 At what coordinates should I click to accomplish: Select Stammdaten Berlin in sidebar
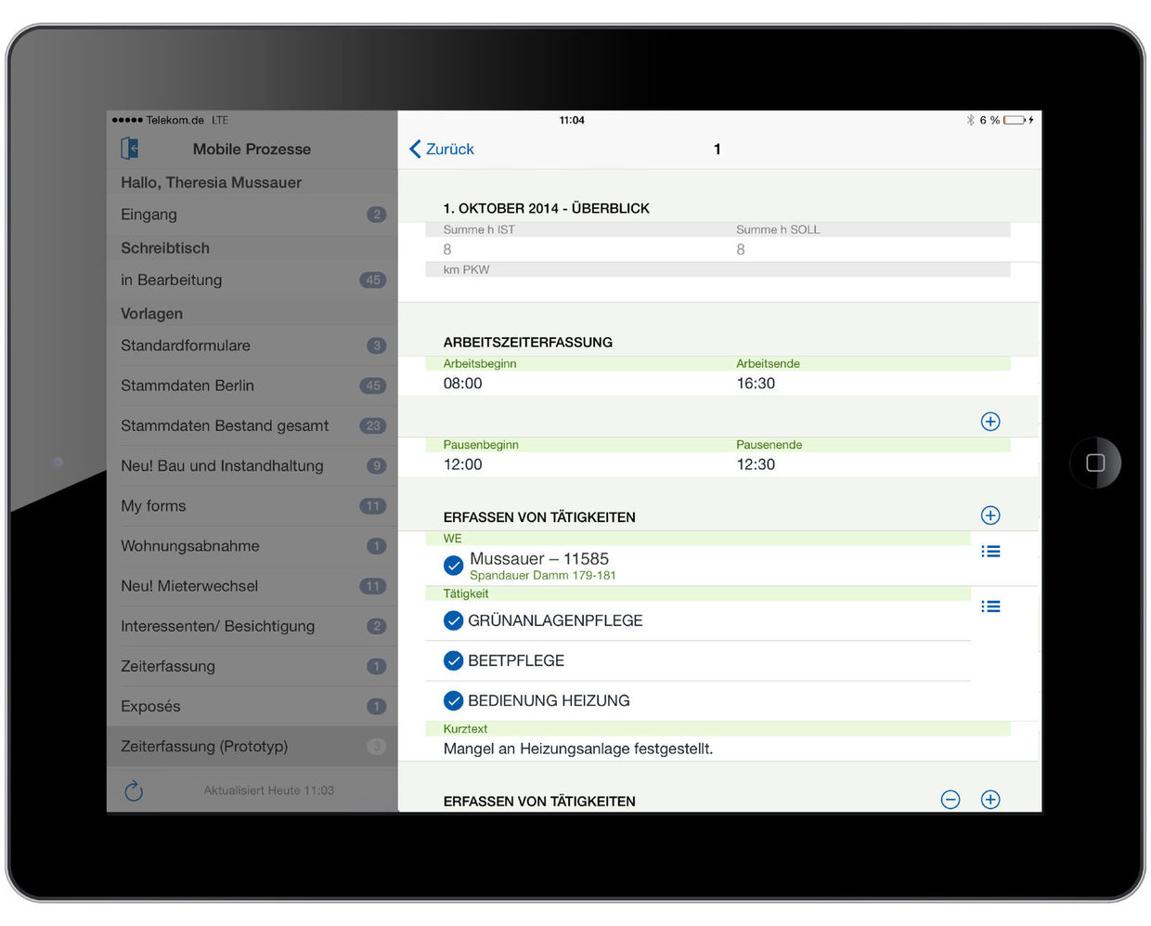pos(252,385)
